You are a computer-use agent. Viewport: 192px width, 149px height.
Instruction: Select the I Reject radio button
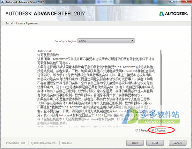[x=137, y=130]
